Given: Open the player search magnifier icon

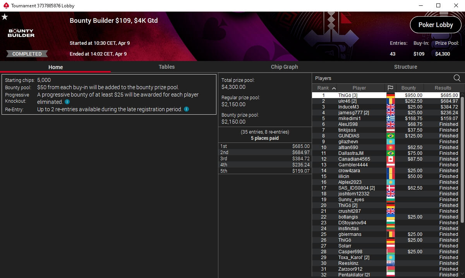Looking at the screenshot, I should (457, 78).
